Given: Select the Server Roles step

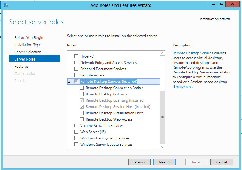Looking at the screenshot, I should tap(35, 59).
